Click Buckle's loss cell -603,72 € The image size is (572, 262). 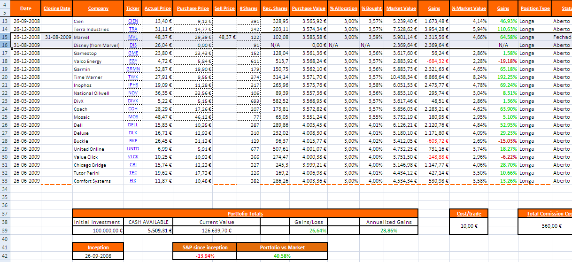tap(434, 141)
